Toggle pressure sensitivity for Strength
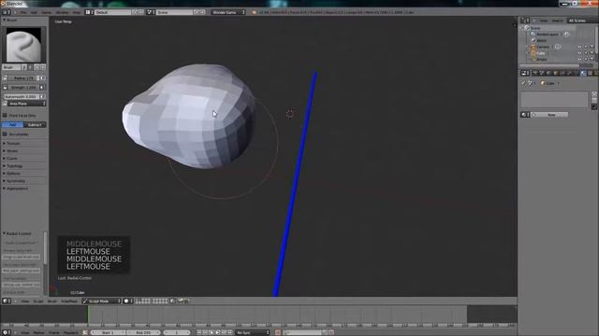 pos(42,87)
